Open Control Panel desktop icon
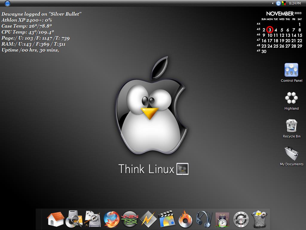This screenshot has width=306, height=230. [x=291, y=70]
